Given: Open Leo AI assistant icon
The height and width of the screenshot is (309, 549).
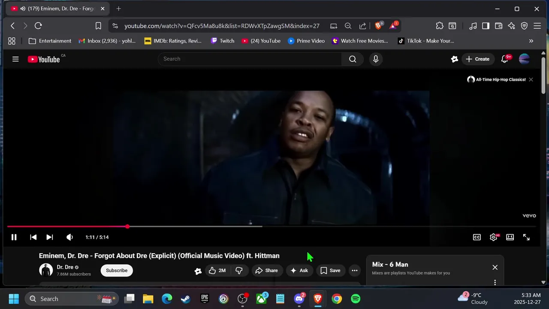Looking at the screenshot, I should coord(511,26).
